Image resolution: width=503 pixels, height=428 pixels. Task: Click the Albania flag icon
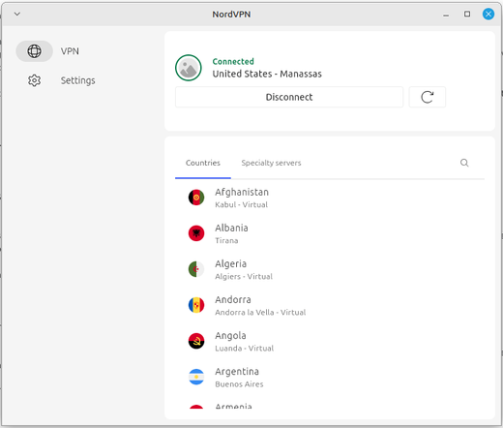196,233
